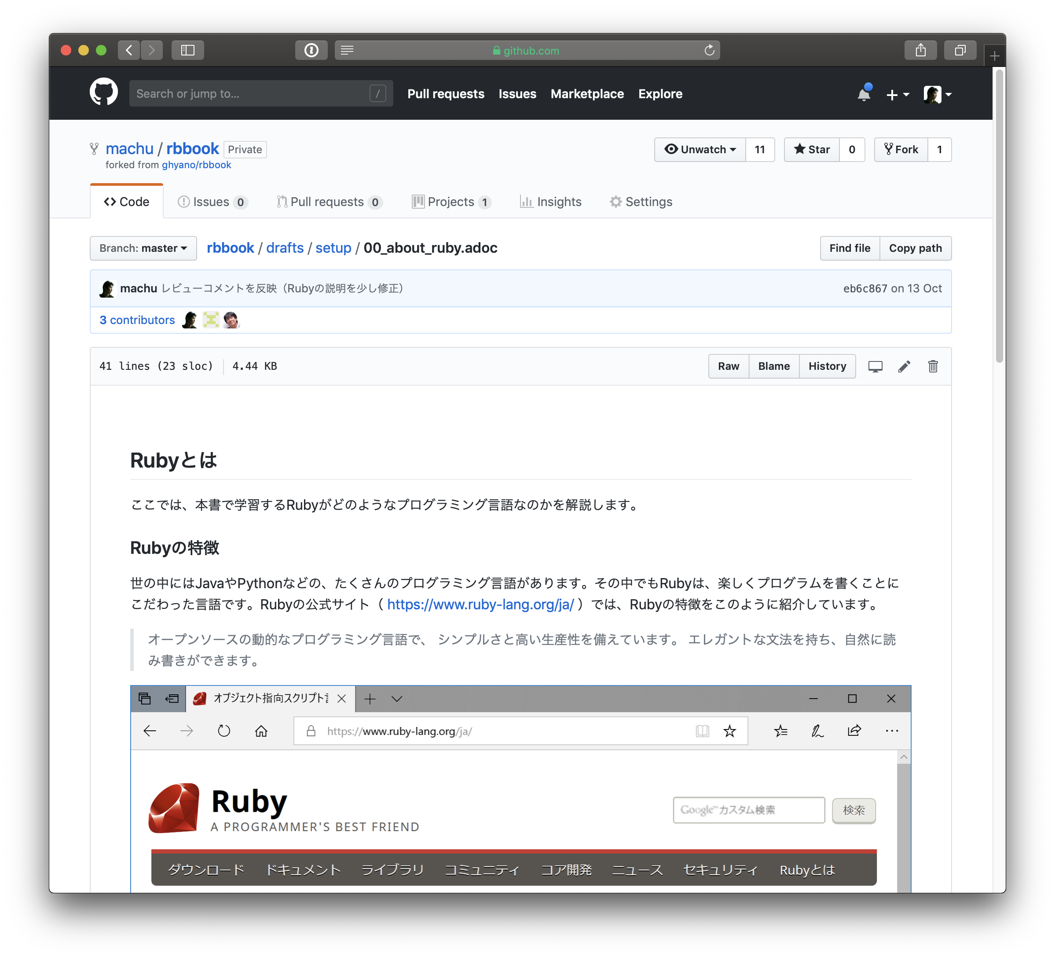Expand the Branch: master selector
The width and height of the screenshot is (1055, 958).
click(143, 248)
